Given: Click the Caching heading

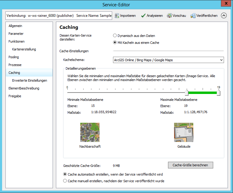Looking at the screenshot, I should [x=69, y=27].
